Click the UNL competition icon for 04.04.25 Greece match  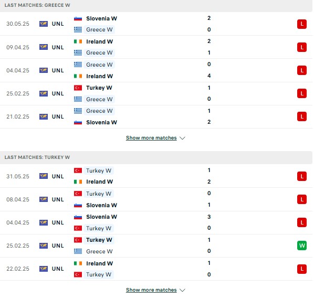coord(44,70)
